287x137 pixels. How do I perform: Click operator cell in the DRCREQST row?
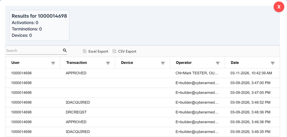tap(197, 112)
